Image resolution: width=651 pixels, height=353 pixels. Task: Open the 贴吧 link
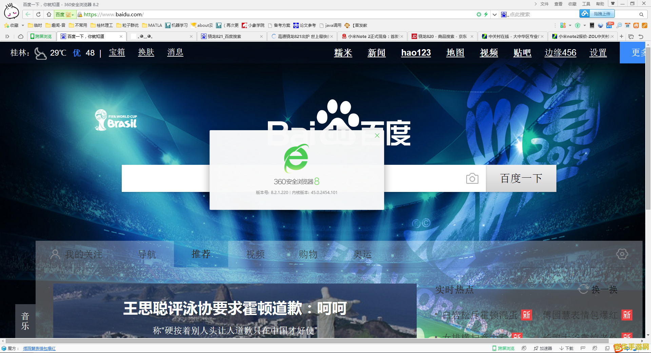tap(522, 53)
